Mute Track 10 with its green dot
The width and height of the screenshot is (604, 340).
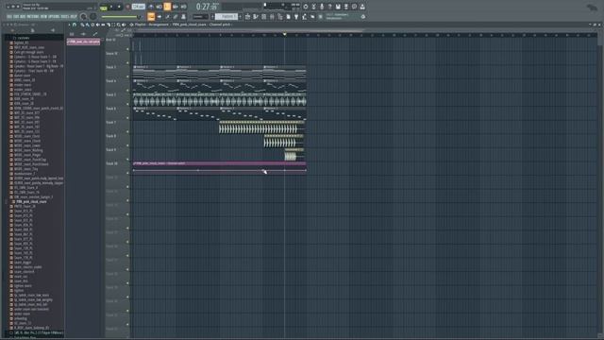click(127, 173)
